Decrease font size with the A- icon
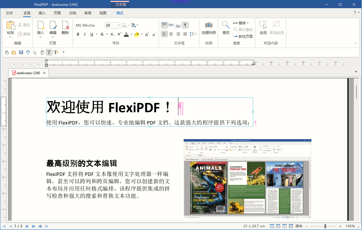This screenshot has height=230, width=362. point(154,34)
